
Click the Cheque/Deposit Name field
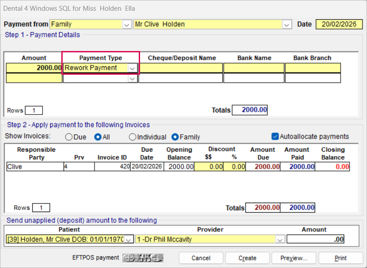pos(181,68)
